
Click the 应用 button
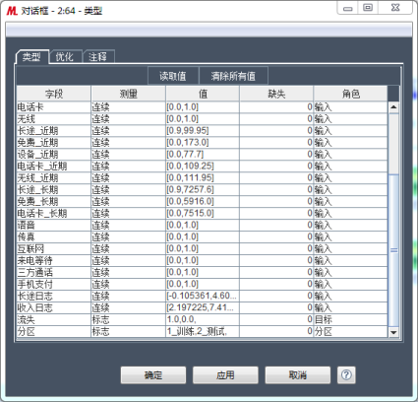pos(225,375)
